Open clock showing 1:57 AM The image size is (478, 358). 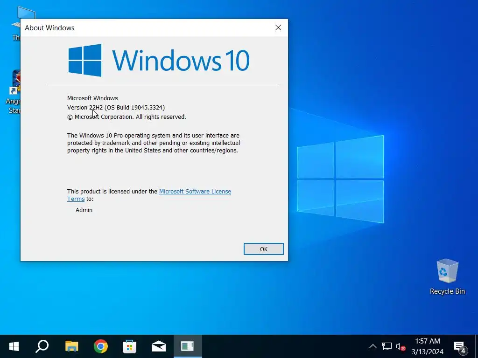428,346
